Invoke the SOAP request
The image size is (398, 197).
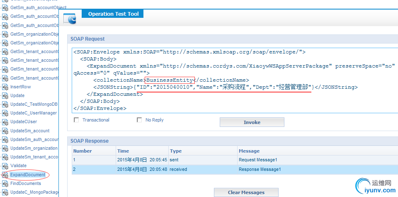pyautogui.click(x=252, y=122)
